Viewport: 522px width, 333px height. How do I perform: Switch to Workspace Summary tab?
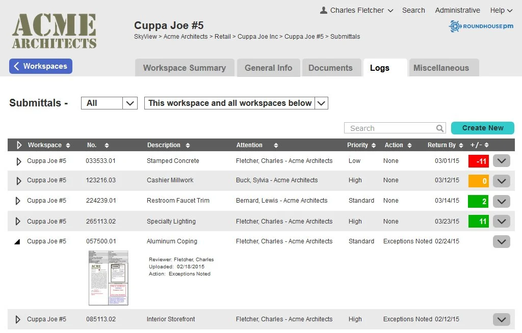click(x=185, y=68)
